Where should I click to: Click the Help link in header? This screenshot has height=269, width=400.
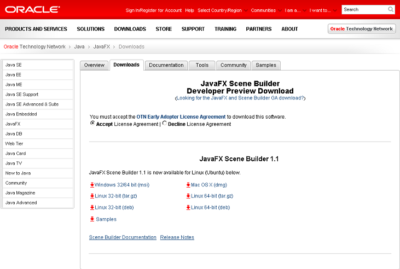pos(189,10)
